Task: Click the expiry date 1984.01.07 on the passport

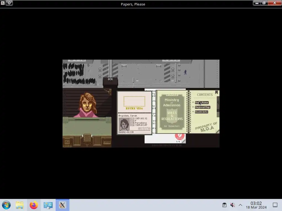Action: click(x=141, y=125)
